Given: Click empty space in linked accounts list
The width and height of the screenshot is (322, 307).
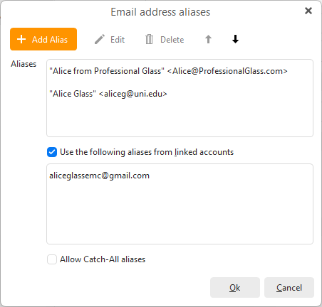Looking at the screenshot, I should [x=180, y=213].
